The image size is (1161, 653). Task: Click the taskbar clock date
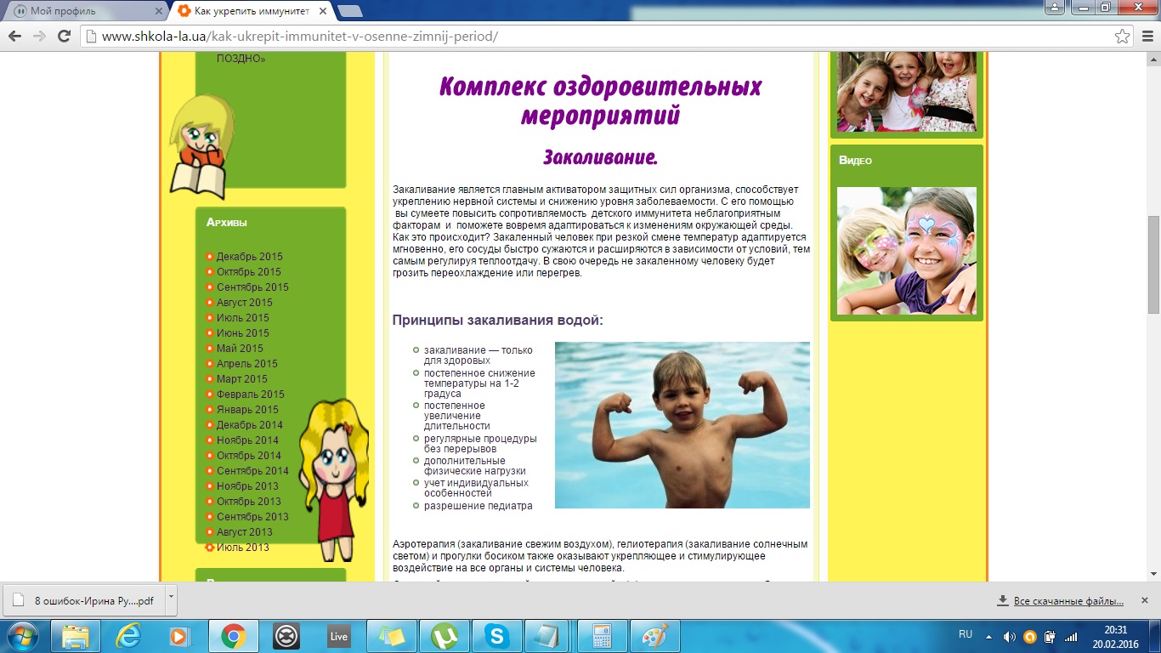(x=1115, y=643)
